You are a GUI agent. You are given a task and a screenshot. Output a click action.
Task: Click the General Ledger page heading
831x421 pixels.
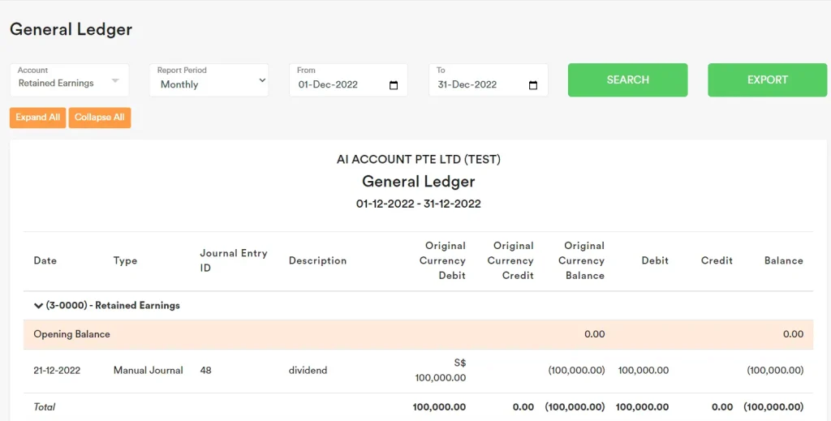[x=71, y=29]
